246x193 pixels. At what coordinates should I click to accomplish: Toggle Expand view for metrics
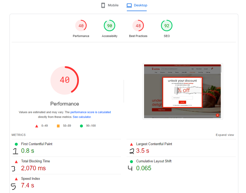coord(225,135)
